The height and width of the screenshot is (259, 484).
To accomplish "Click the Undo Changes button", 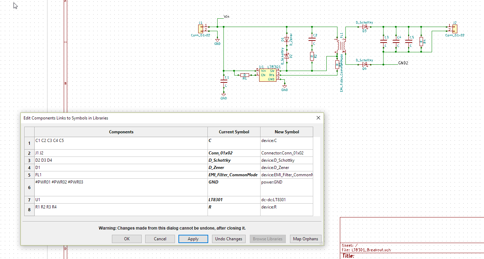I will point(229,239).
